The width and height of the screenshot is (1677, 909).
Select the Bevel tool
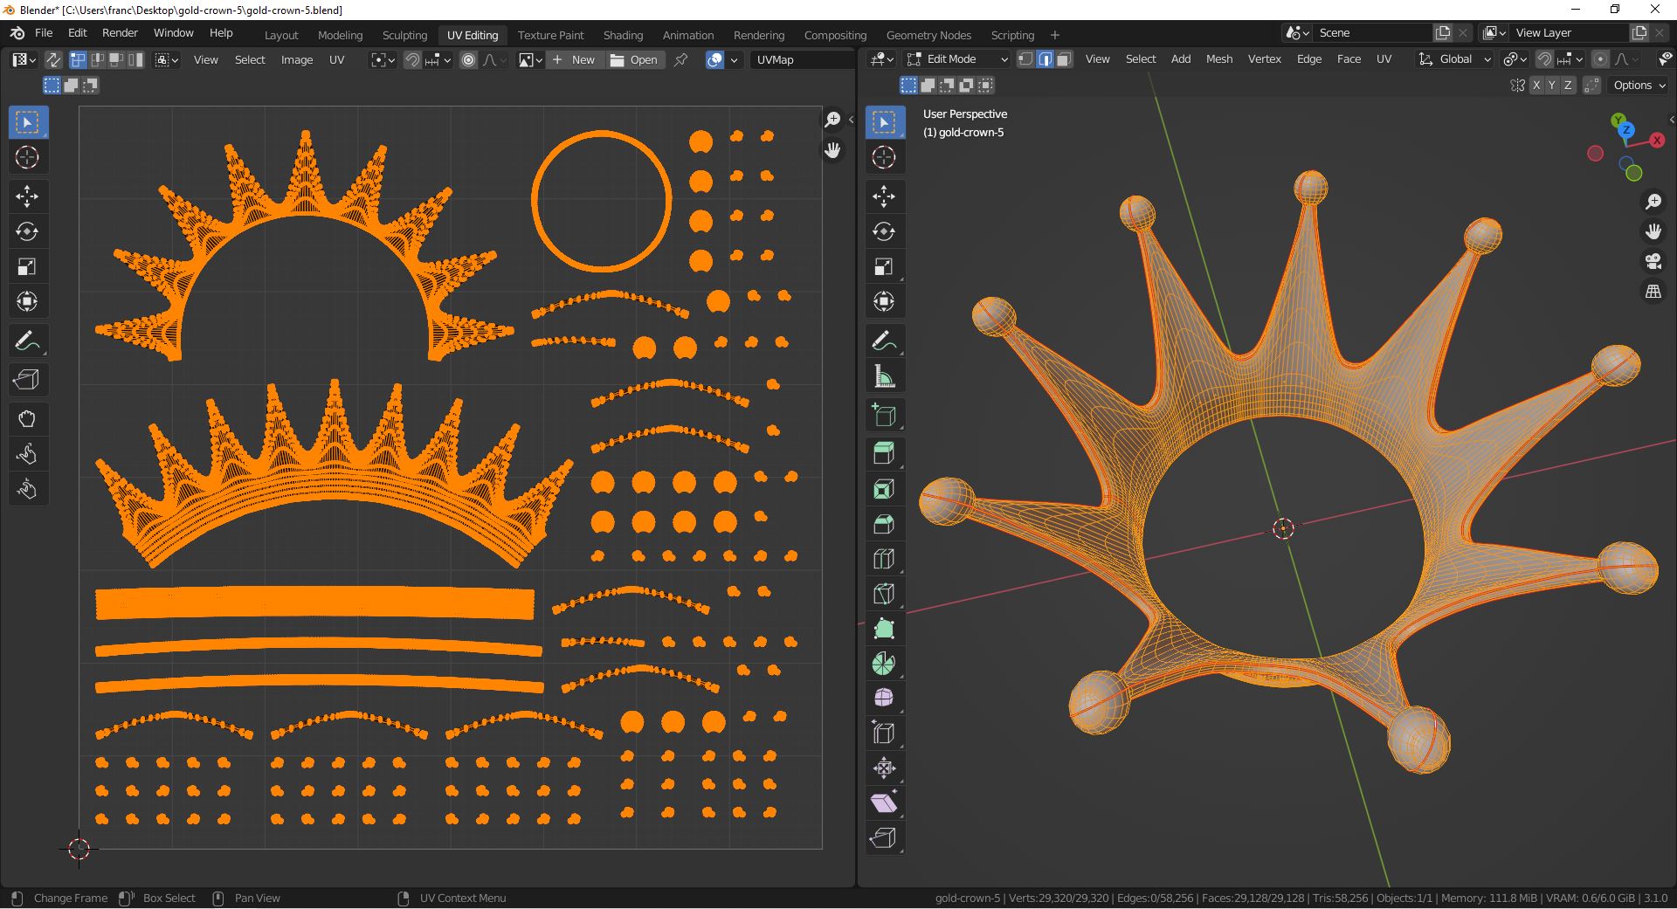(x=884, y=524)
